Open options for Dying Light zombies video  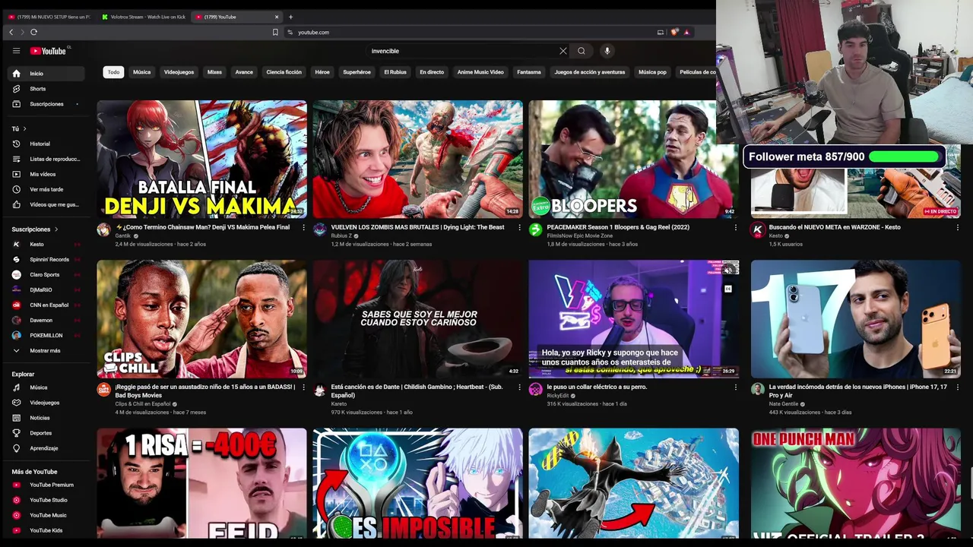tap(519, 227)
